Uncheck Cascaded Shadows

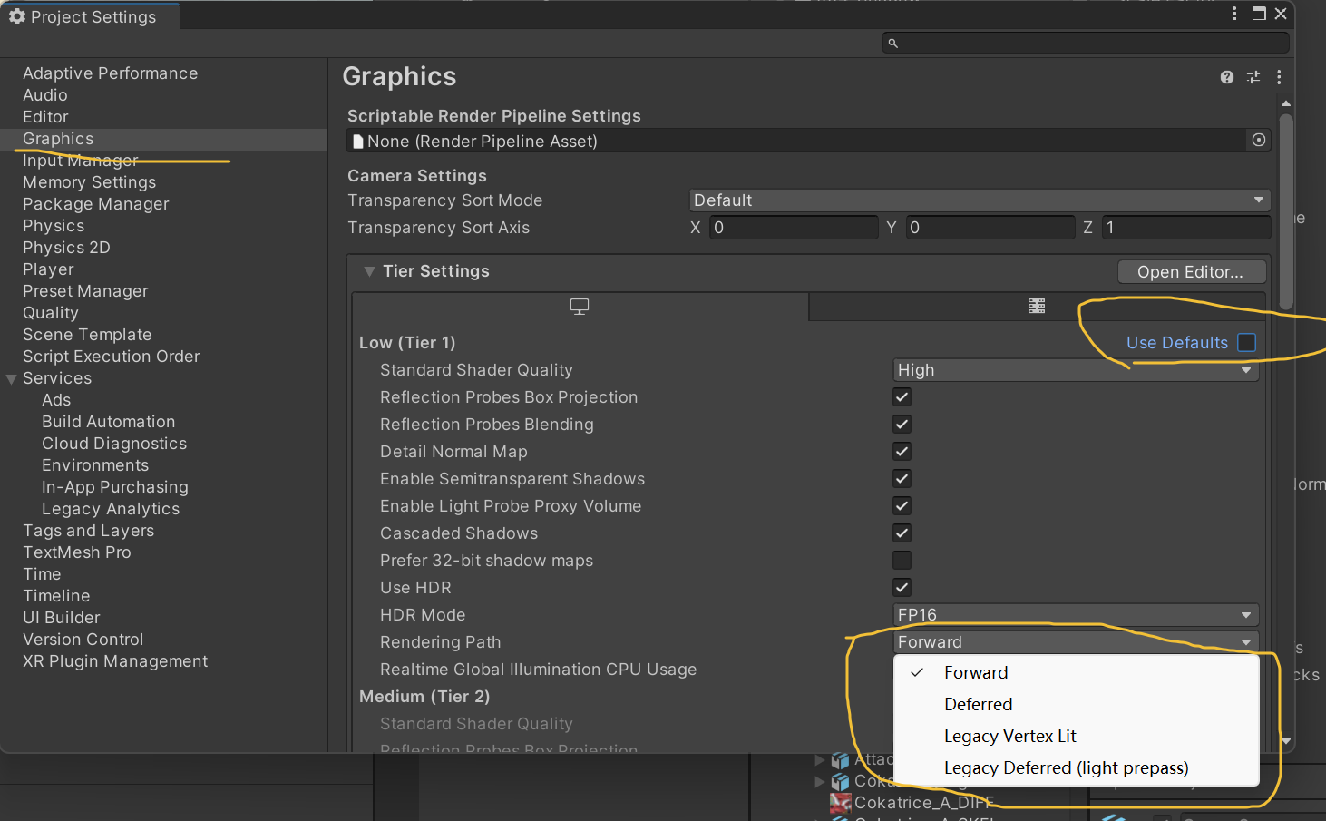click(902, 533)
